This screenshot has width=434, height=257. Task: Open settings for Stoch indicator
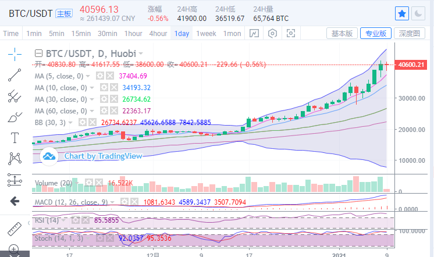tap(99, 238)
